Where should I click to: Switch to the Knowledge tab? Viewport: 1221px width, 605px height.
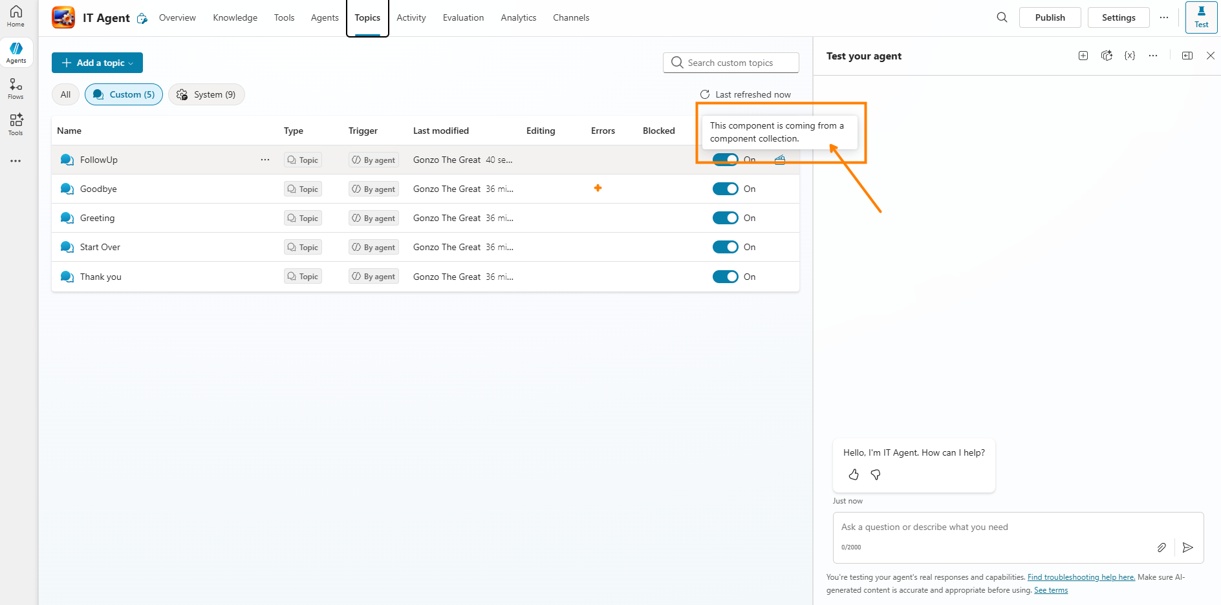point(235,17)
